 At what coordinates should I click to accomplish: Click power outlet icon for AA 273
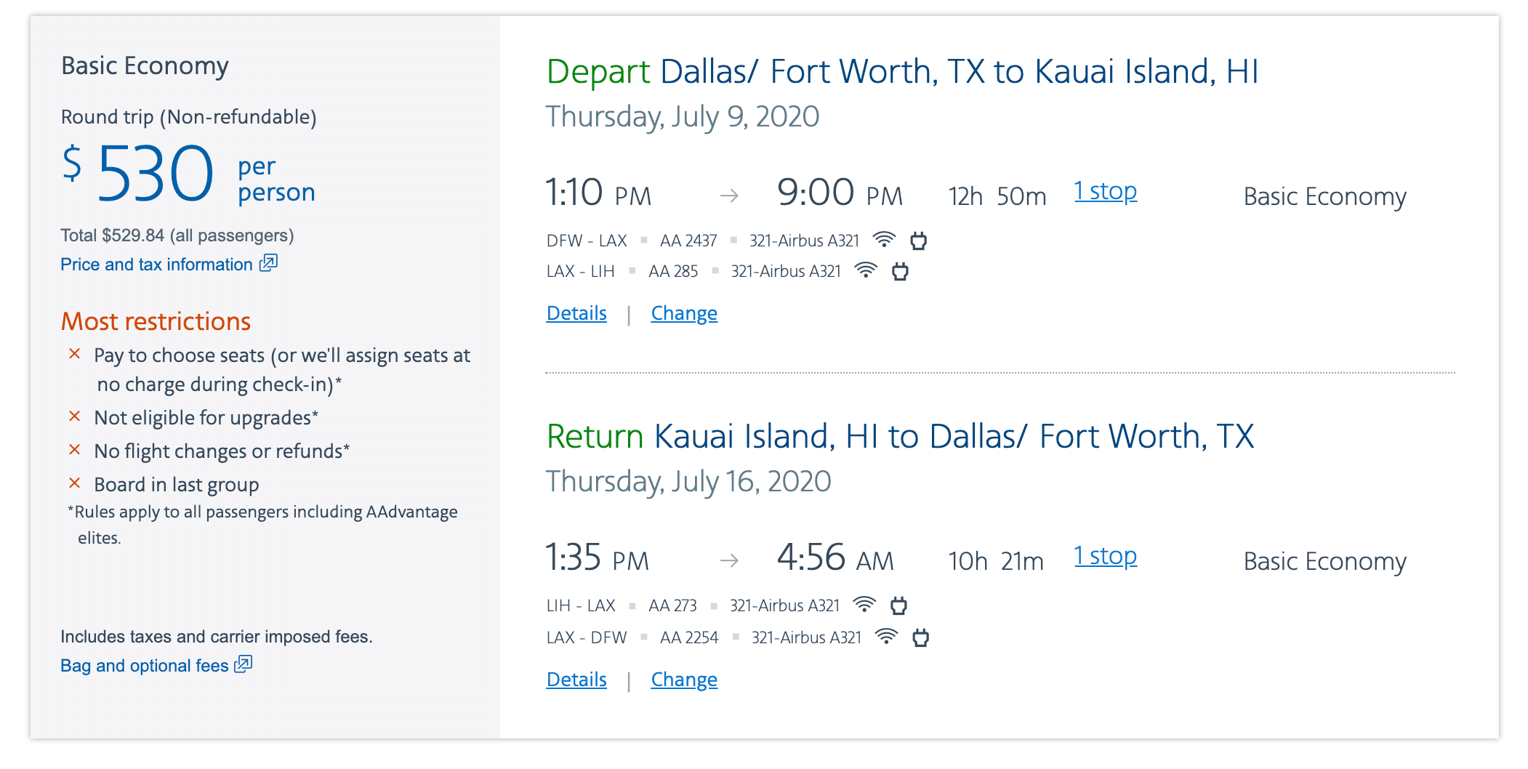[x=899, y=605]
